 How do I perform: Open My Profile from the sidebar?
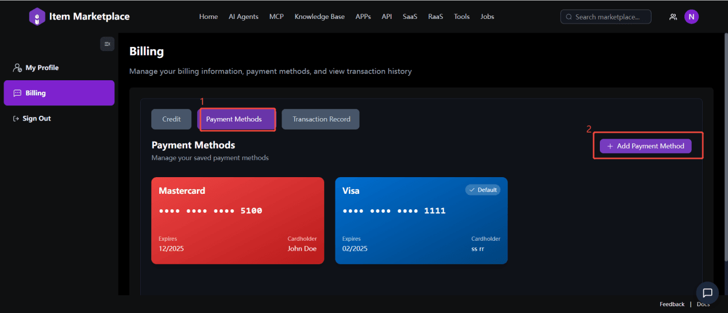tap(41, 68)
